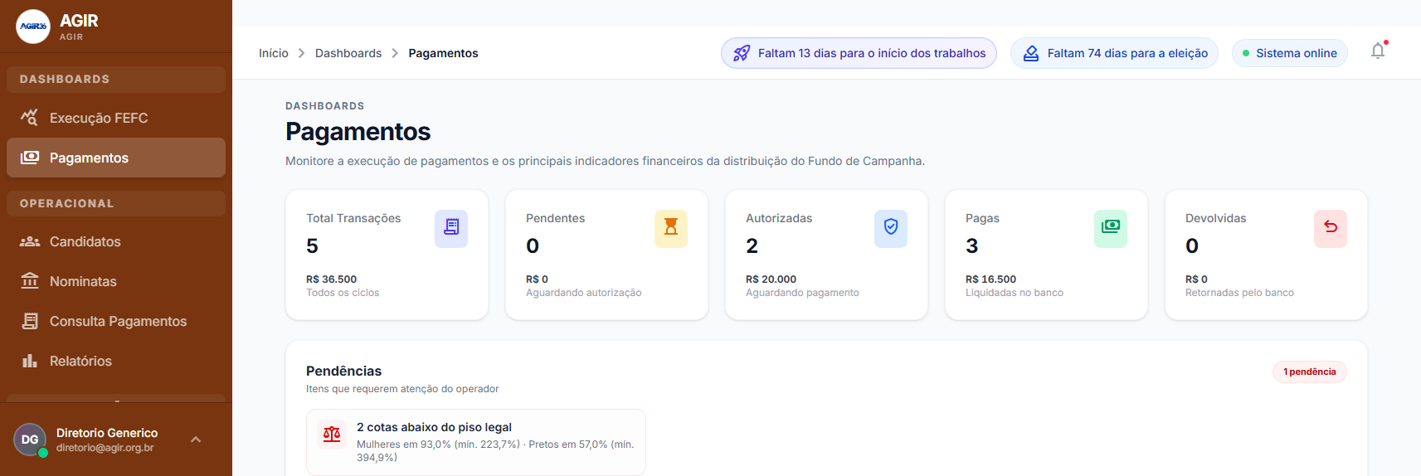
Task: Click the DASHBOARDS sidebar section header
Action: [116, 79]
